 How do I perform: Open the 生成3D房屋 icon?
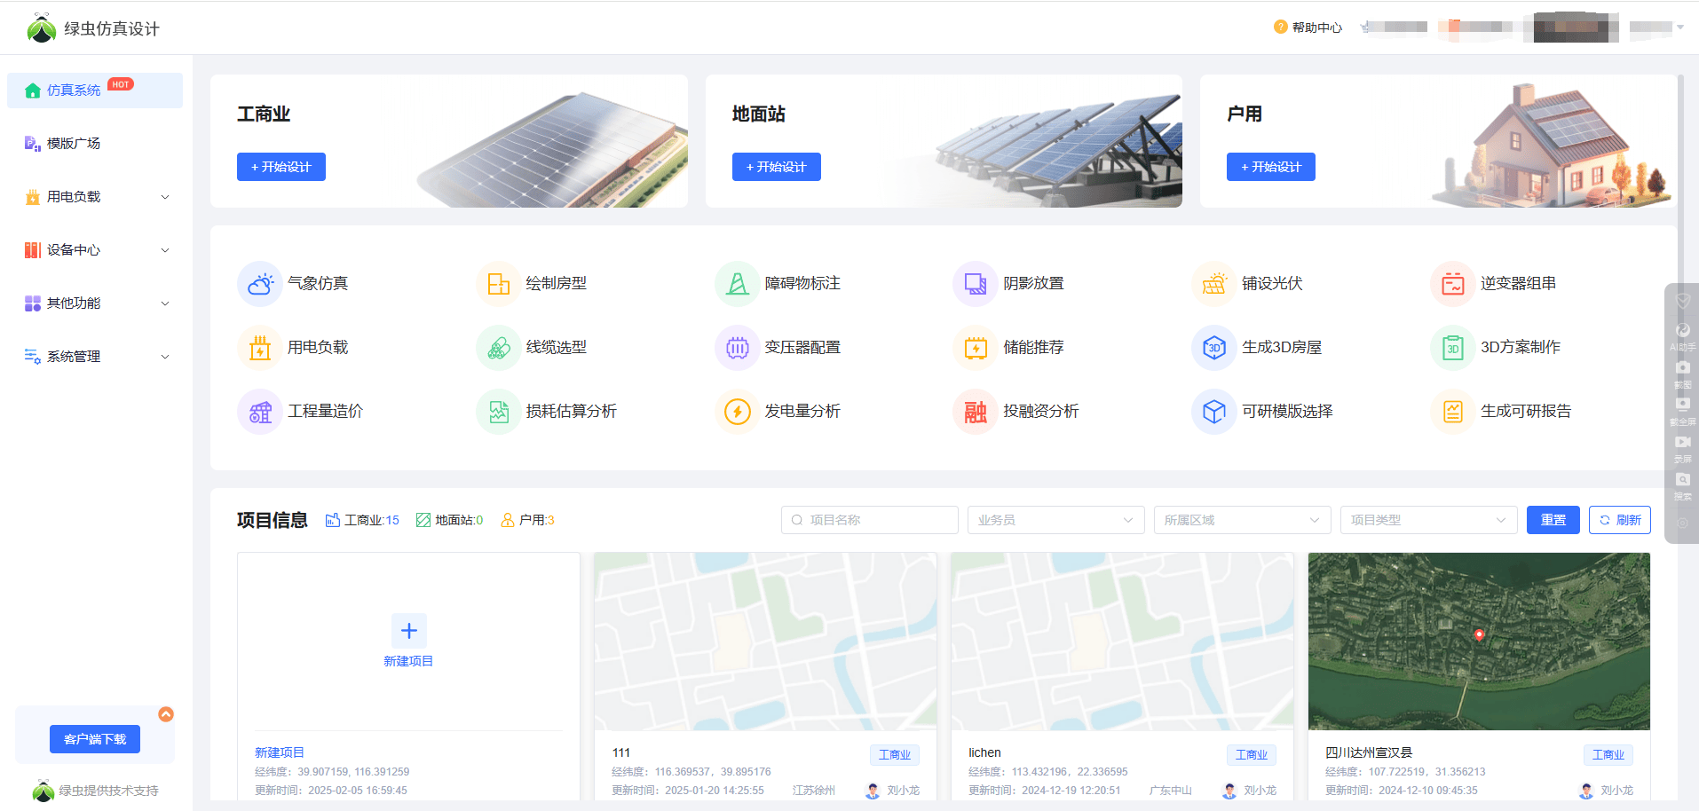tap(1214, 348)
